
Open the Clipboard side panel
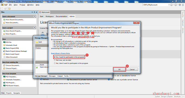(183, 23)
